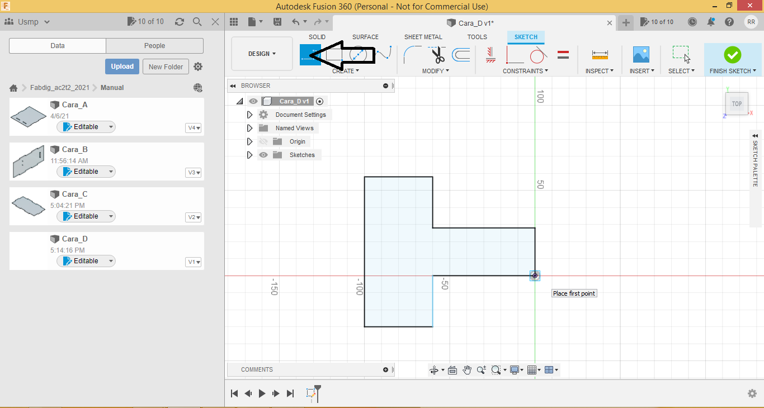
Task: Open the Help menu icon
Action: point(729,22)
